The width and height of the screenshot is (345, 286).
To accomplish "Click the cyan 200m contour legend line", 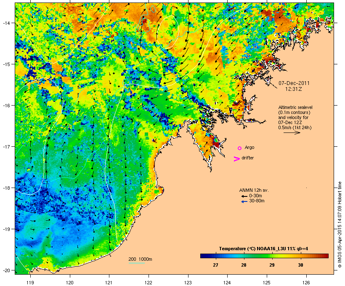I will (x=137, y=263).
